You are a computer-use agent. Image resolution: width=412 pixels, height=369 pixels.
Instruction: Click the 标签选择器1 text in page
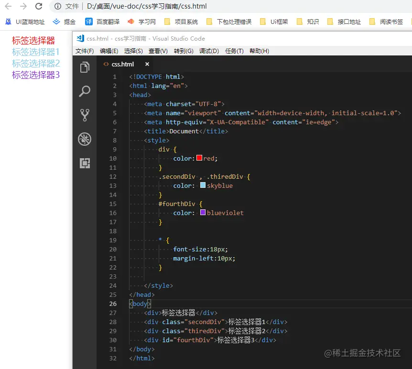[36, 52]
